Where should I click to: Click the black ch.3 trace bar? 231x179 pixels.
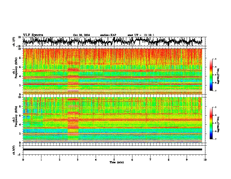click(112, 149)
